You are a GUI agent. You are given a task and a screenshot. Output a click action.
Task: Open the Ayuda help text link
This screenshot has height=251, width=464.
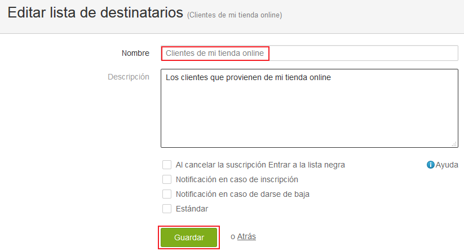[447, 165]
